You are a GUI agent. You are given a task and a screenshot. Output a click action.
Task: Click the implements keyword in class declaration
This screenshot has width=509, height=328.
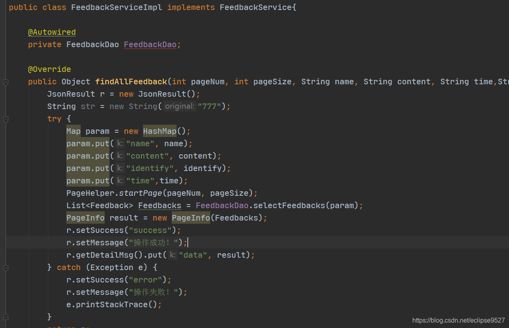(191, 7)
